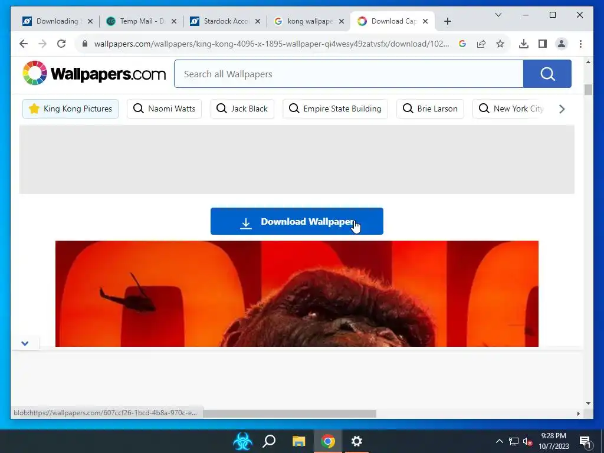Viewport: 604px width, 453px height.
Task: Open the Chrome three-dot menu
Action: (x=580, y=44)
